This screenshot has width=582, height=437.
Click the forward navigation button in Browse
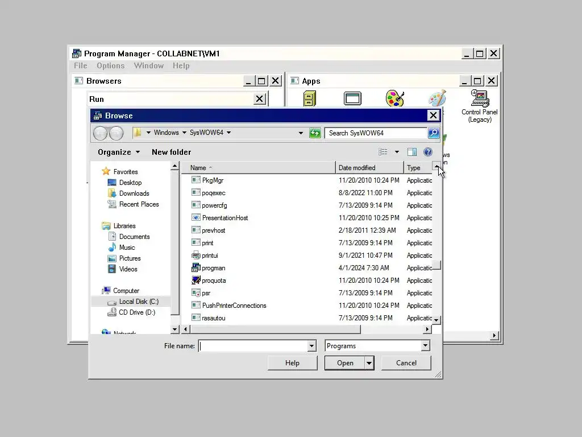click(x=116, y=133)
